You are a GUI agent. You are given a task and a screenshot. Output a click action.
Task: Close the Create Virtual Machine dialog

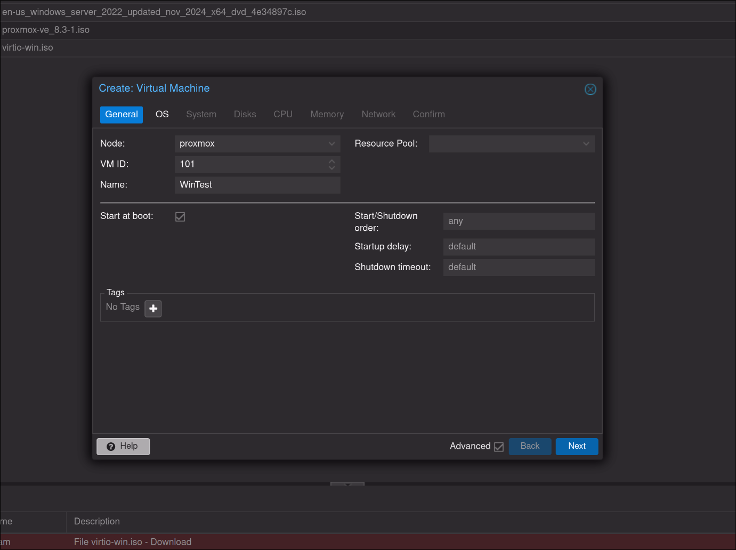590,90
